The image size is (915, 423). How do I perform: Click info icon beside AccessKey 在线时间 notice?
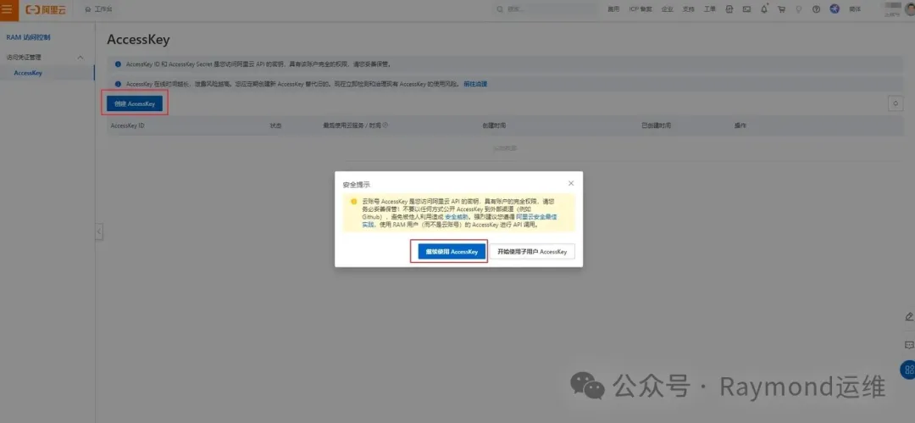118,84
